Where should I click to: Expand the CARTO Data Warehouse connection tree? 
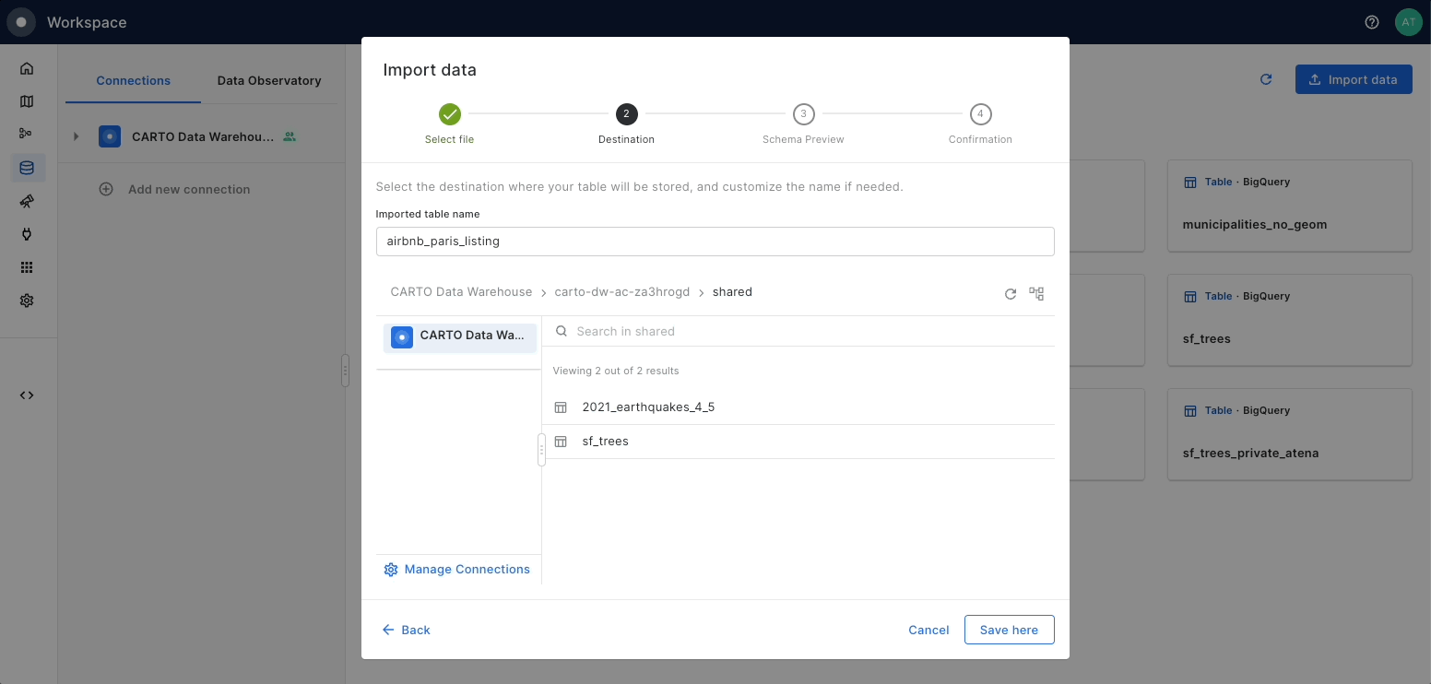(77, 136)
